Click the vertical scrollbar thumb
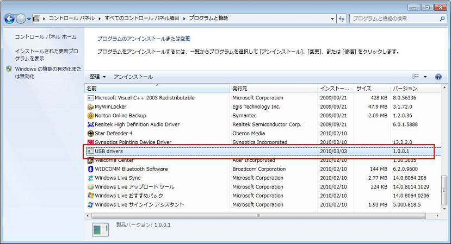This screenshot has height=244, width=451. coord(444,190)
